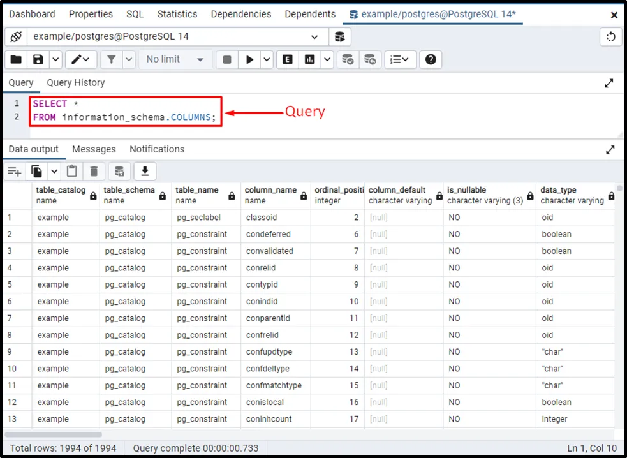Click the Save File disk icon
627x458 pixels.
38,59
